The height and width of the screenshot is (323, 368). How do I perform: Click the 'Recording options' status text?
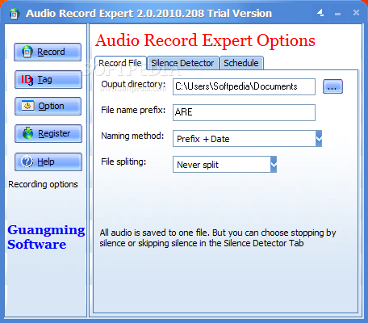coord(43,184)
